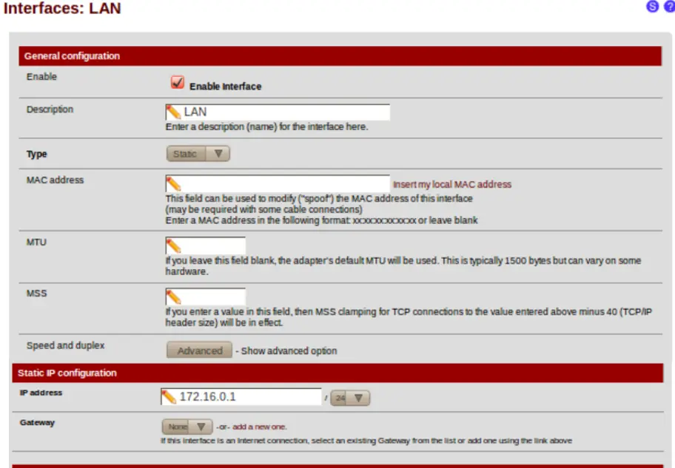Click the pencil icon in the MSS field
The image size is (675, 468).
(x=173, y=297)
